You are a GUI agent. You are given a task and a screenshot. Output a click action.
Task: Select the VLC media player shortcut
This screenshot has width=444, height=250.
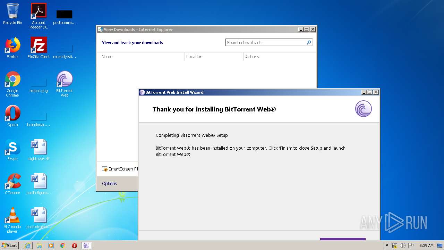point(12,220)
